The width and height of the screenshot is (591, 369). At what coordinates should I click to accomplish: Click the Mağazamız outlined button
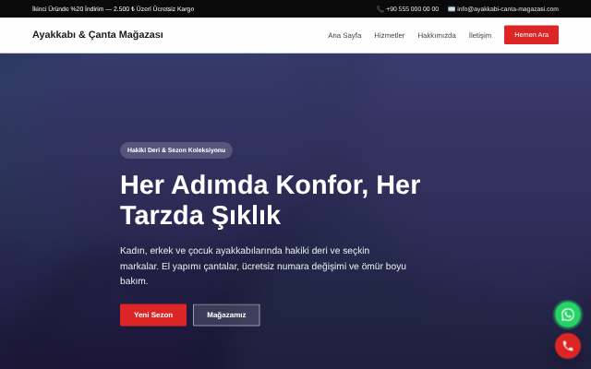226,315
